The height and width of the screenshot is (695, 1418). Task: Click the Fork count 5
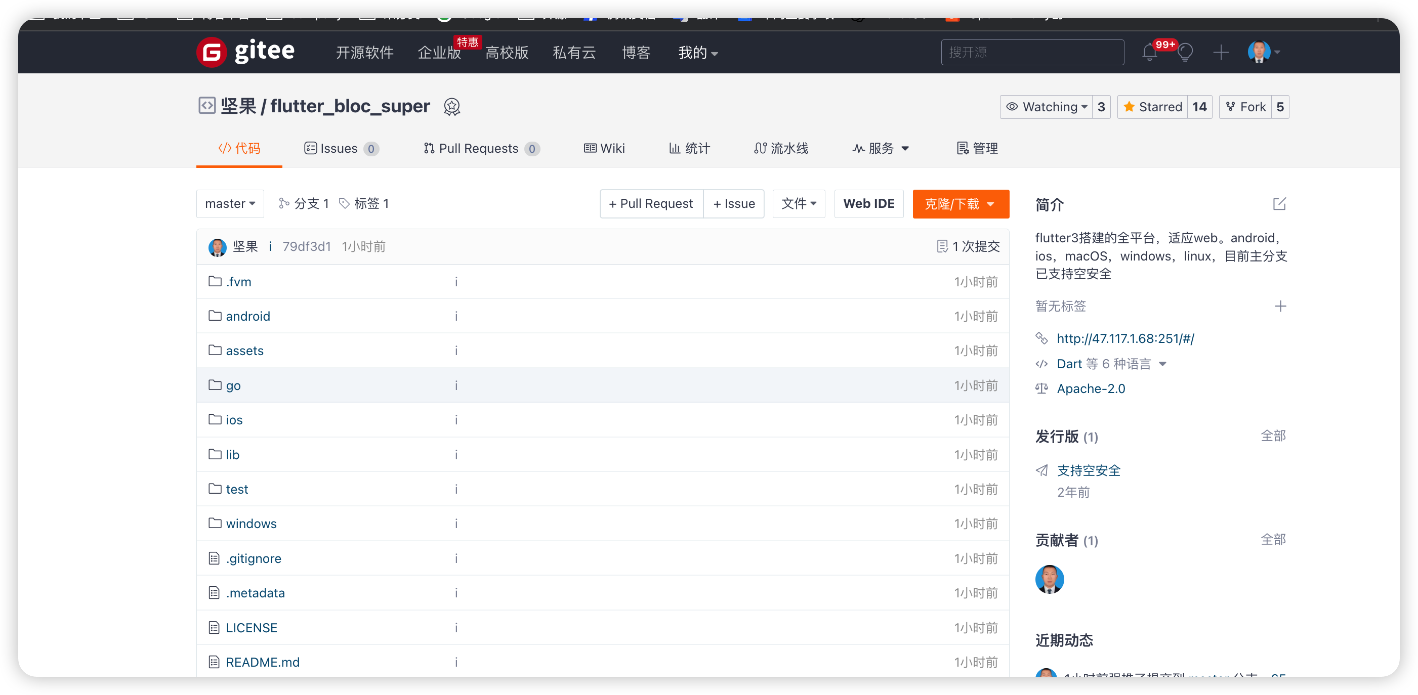(x=1280, y=107)
